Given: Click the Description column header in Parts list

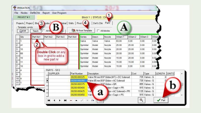Looking at the screenshot, I should tap(110, 74).
